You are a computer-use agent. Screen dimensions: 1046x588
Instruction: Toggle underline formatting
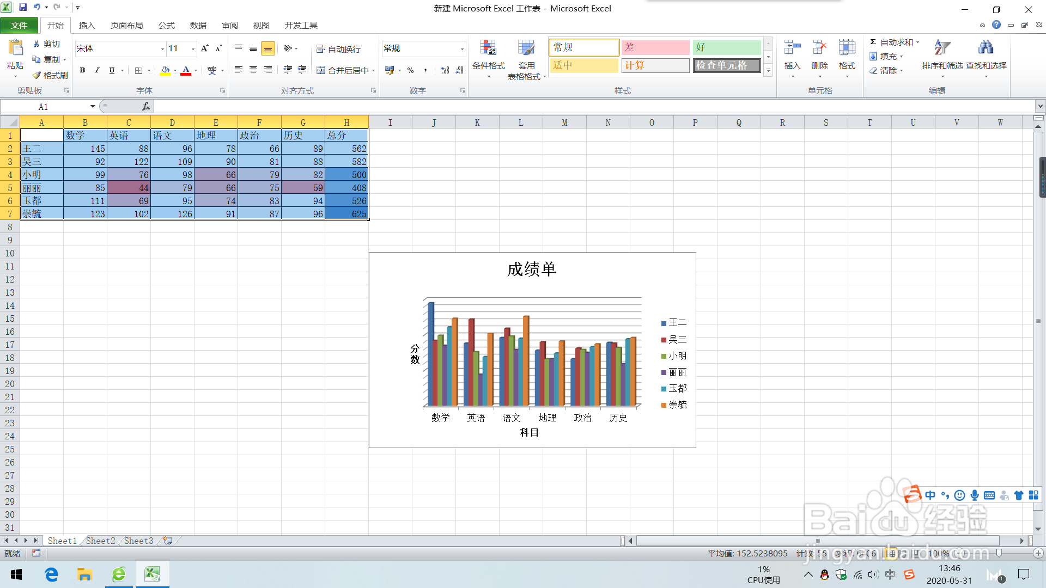point(111,70)
